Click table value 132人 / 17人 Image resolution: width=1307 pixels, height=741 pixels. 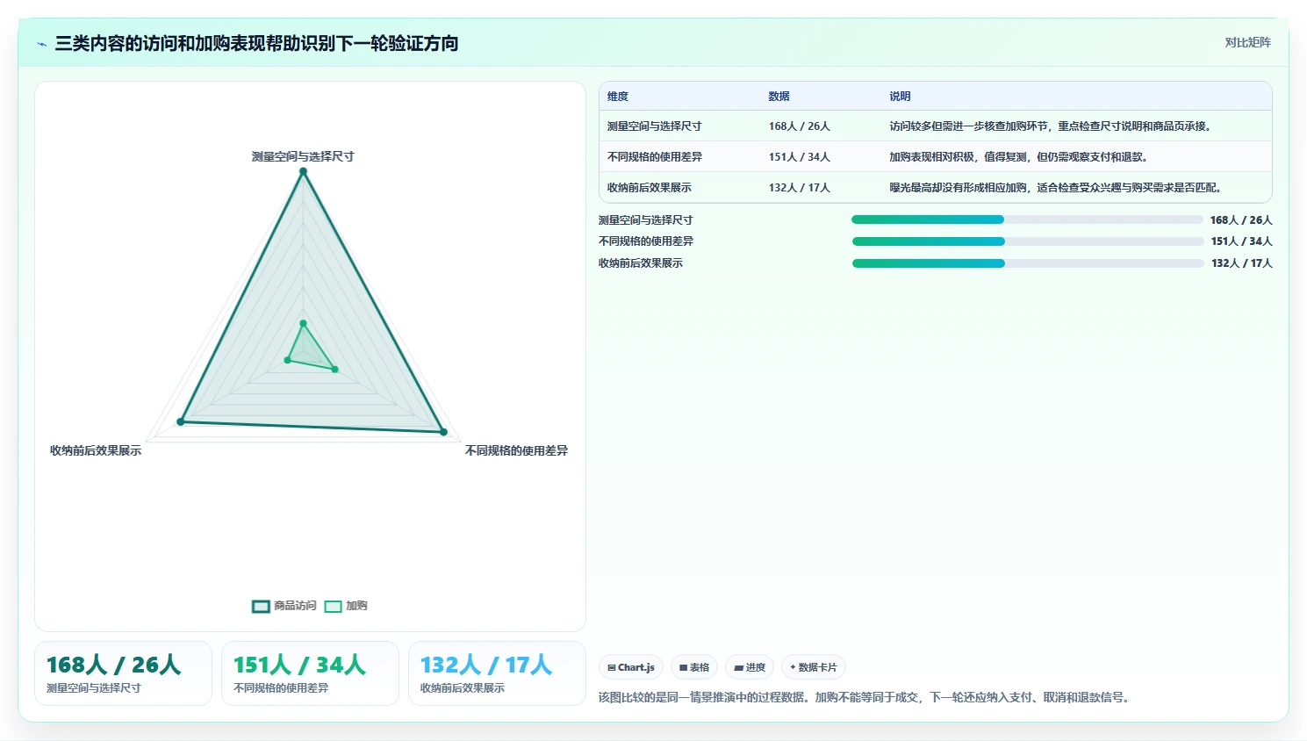(799, 188)
